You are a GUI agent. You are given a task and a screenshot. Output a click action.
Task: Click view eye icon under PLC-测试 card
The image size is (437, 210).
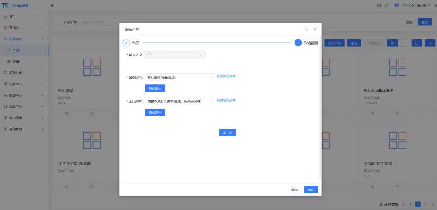coord(67,113)
